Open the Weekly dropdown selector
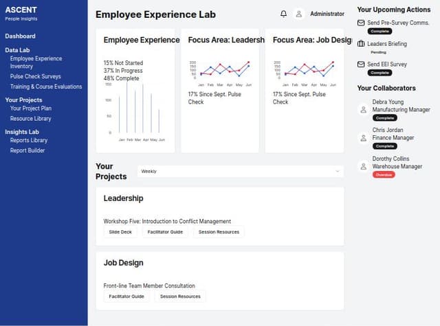 (x=240, y=171)
